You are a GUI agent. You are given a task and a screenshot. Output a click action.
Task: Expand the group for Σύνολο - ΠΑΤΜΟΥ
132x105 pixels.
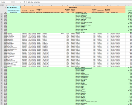tap(2, 83)
